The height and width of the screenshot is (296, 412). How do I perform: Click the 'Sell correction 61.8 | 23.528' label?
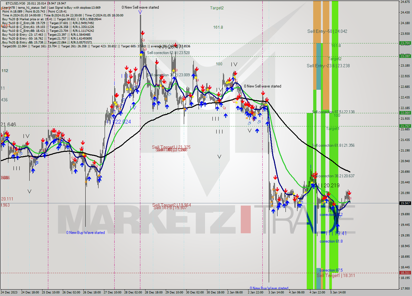pos(168,52)
